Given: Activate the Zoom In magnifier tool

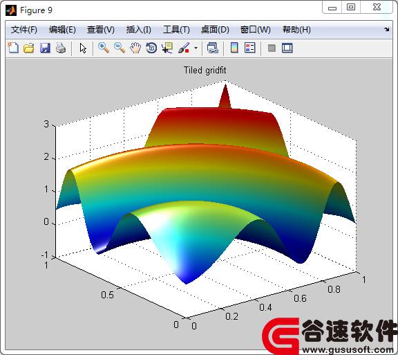Looking at the screenshot, I should point(104,48).
